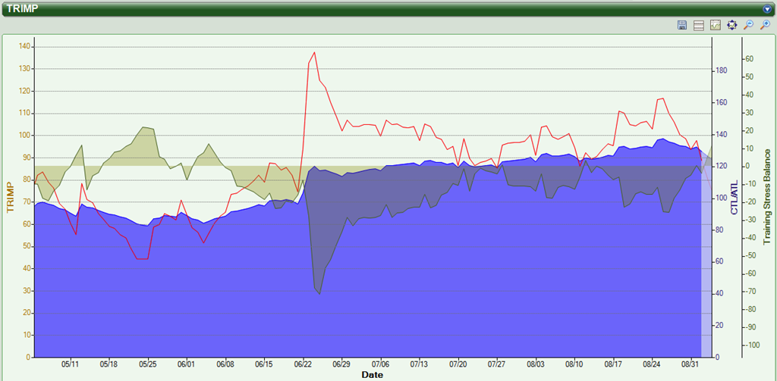Collapse the TRIMP panel with header arrow
The height and width of the screenshot is (381, 777).
[x=766, y=8]
